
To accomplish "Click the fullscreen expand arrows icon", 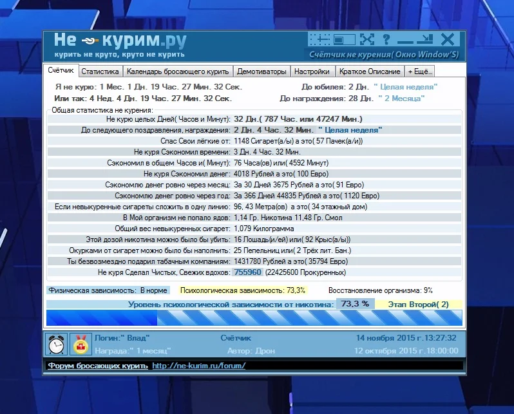I will 366,39.
